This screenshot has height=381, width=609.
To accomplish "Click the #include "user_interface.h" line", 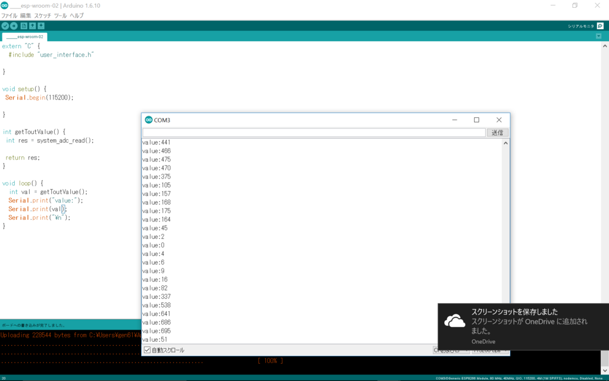I will pos(51,55).
